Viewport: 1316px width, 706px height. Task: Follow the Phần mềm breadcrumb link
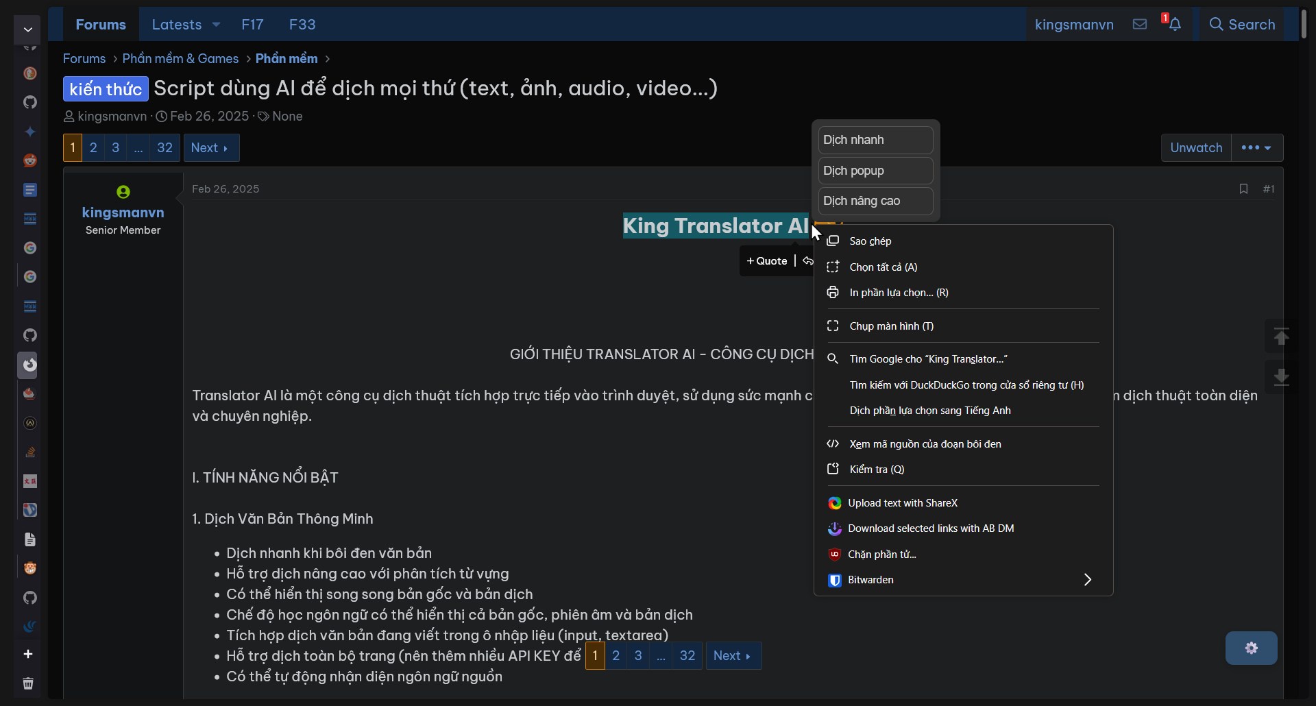(x=287, y=59)
